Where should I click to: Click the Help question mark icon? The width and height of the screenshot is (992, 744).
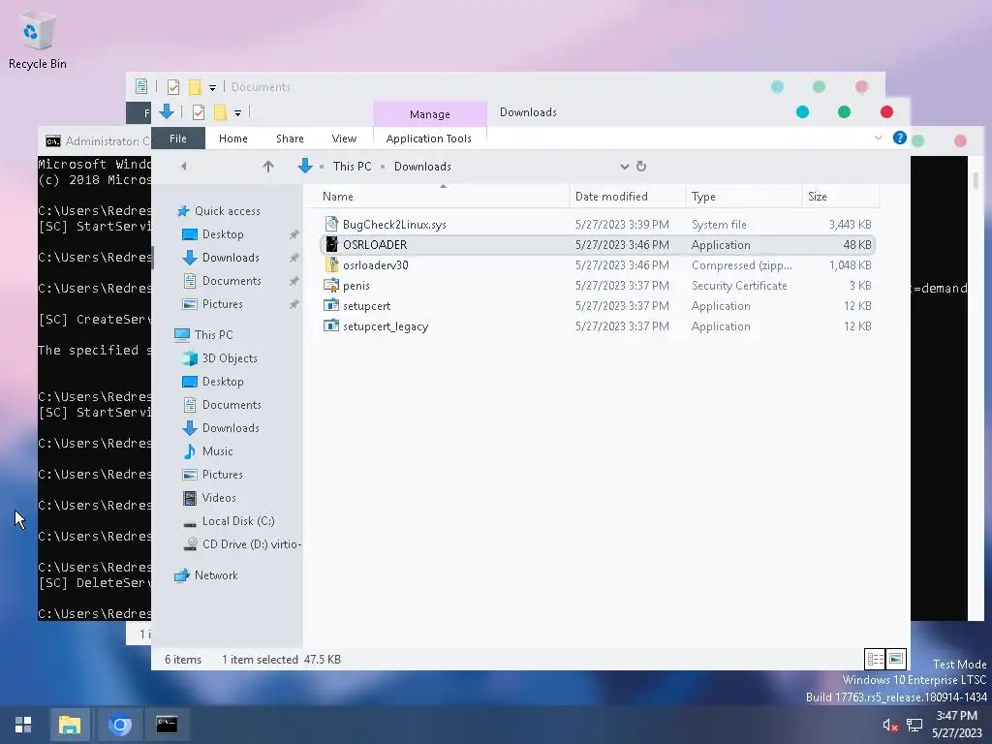tap(899, 138)
